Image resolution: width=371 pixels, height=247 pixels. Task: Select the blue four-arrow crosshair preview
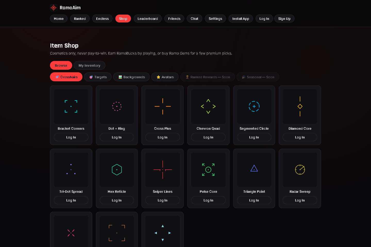pos(163,231)
